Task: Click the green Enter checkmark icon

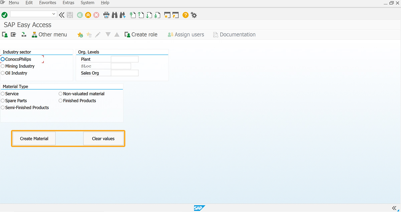Action: click(x=4, y=15)
